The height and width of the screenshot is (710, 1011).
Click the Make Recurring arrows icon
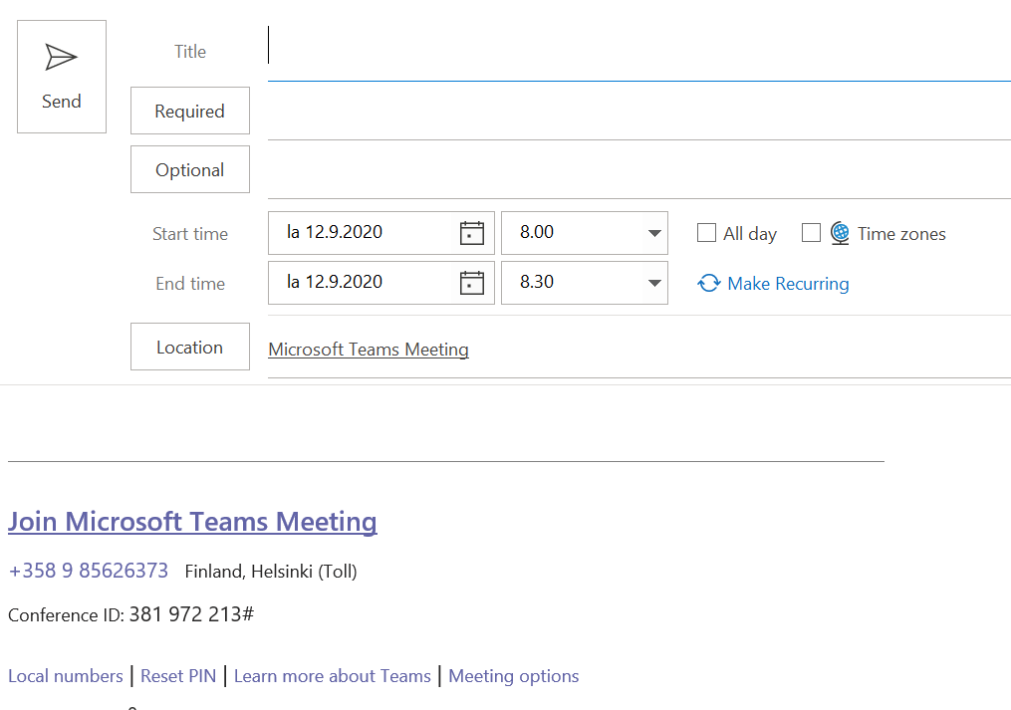coord(708,284)
